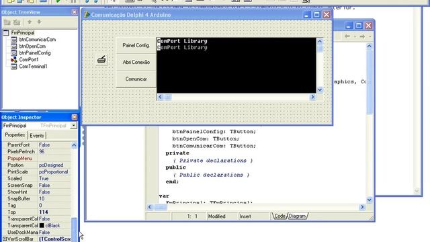Click the Scaled value True

[44, 179]
